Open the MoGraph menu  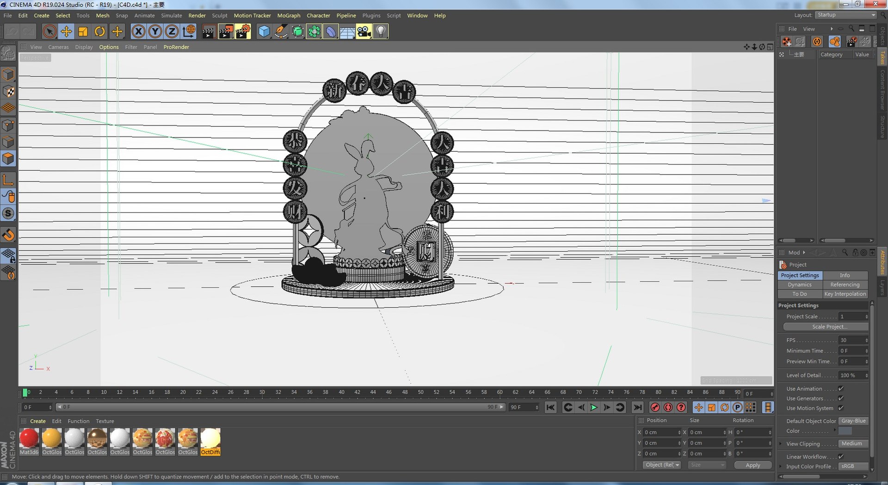[289, 15]
